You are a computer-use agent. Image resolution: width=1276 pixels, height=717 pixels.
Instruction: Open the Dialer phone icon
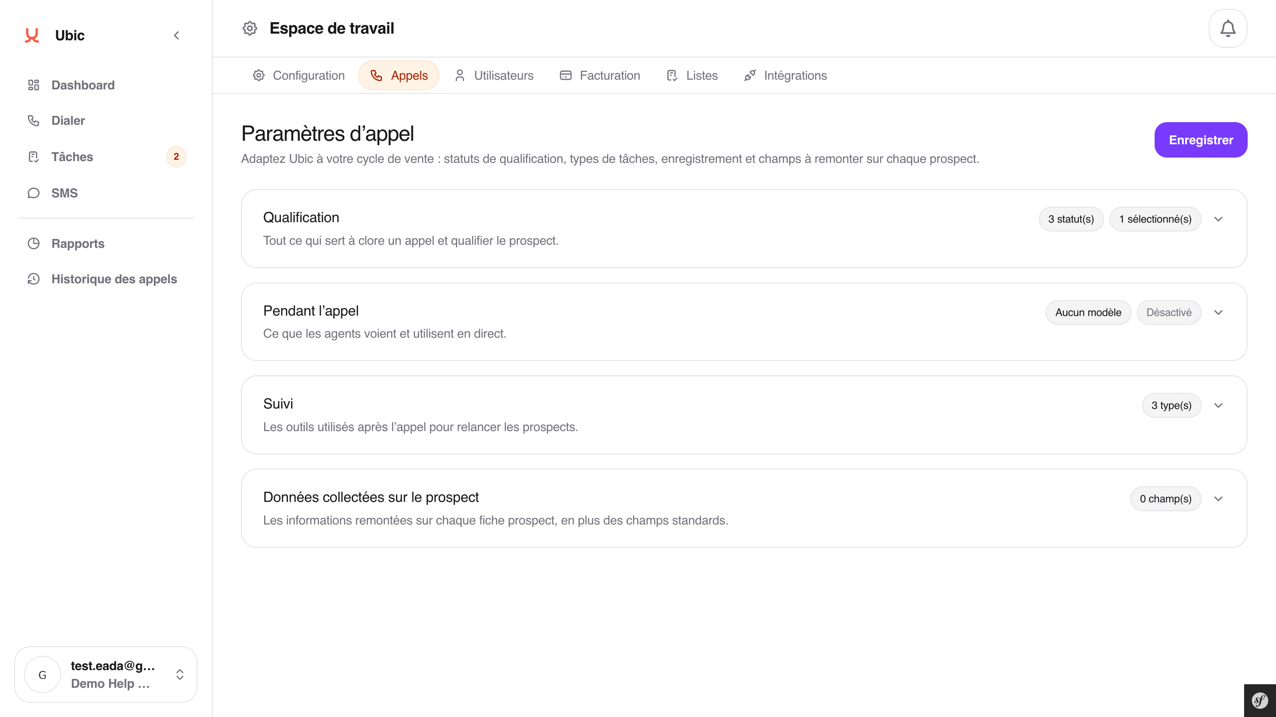click(x=33, y=120)
